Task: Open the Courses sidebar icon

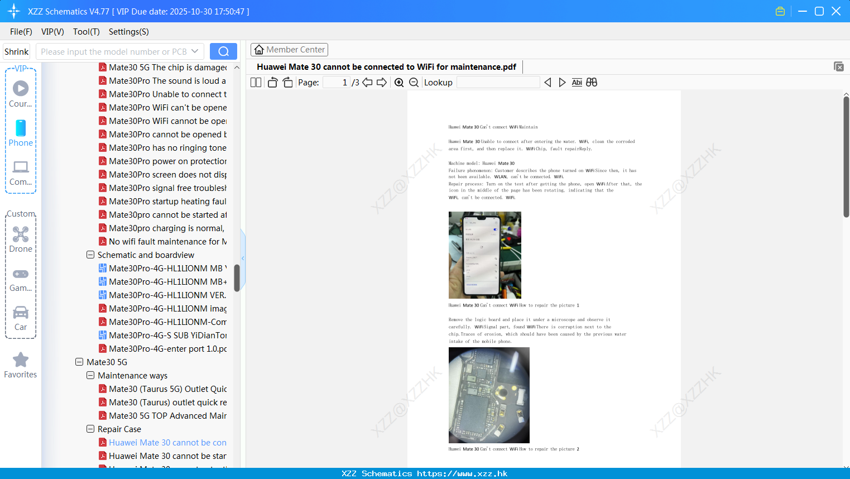Action: [21, 93]
